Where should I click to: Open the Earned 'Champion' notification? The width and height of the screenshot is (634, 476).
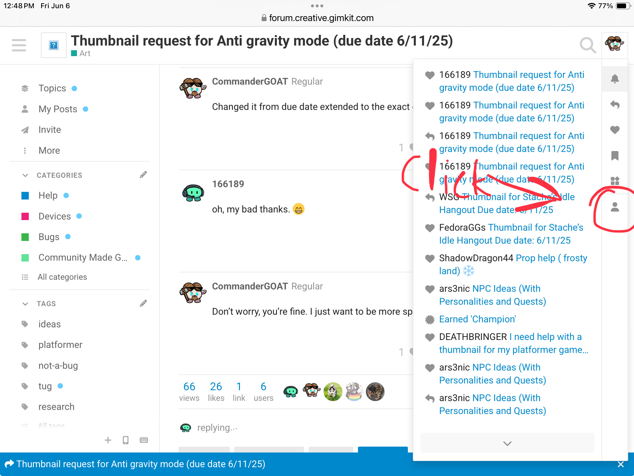coord(477,319)
